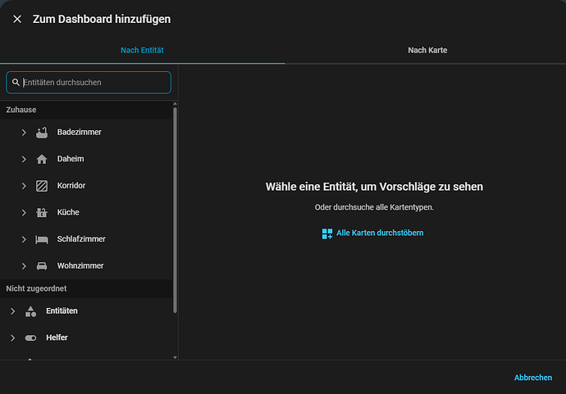Select the Korridor label
Screen dimensions: 566x394
point(71,185)
